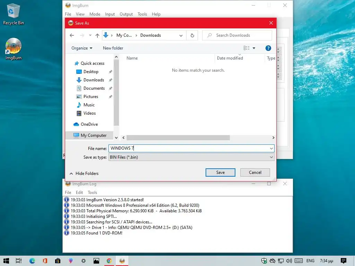Click the horizontal scrollbar in file list
The width and height of the screenshot is (355, 266).
[x=178, y=138]
